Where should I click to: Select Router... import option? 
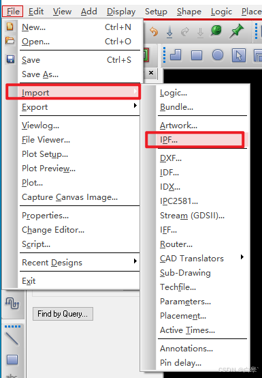(x=202, y=244)
